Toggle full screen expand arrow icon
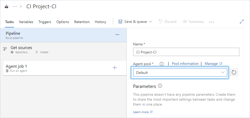250x118 pixels. click(x=242, y=22)
